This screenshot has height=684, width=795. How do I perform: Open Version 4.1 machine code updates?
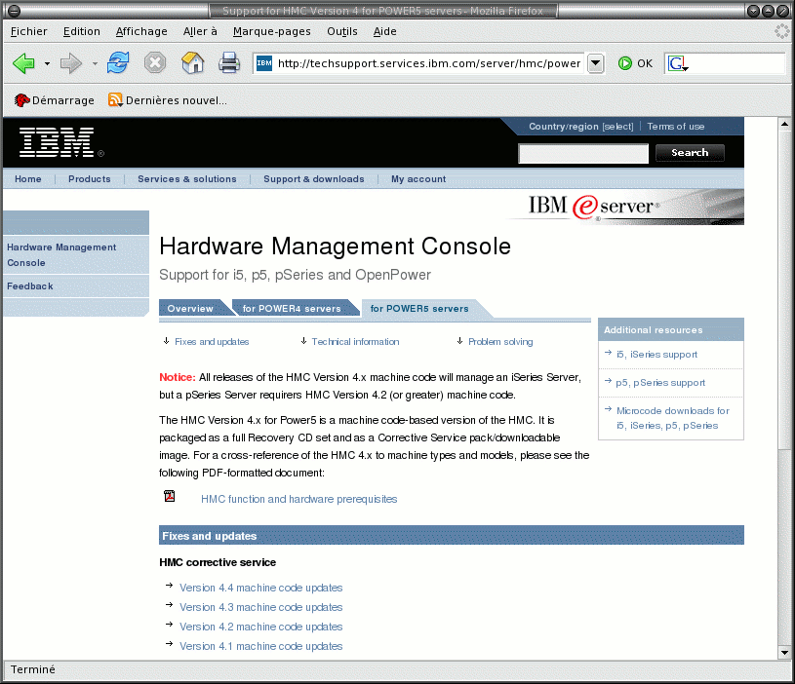point(261,646)
